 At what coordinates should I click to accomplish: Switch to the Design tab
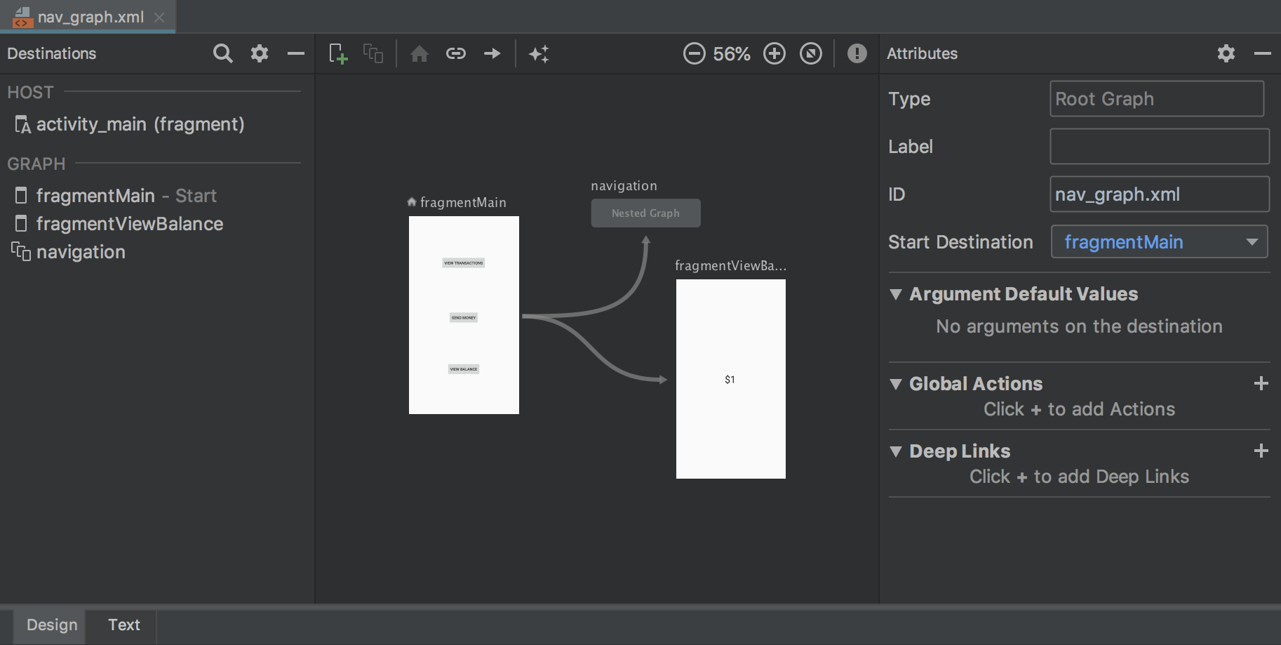point(50,625)
